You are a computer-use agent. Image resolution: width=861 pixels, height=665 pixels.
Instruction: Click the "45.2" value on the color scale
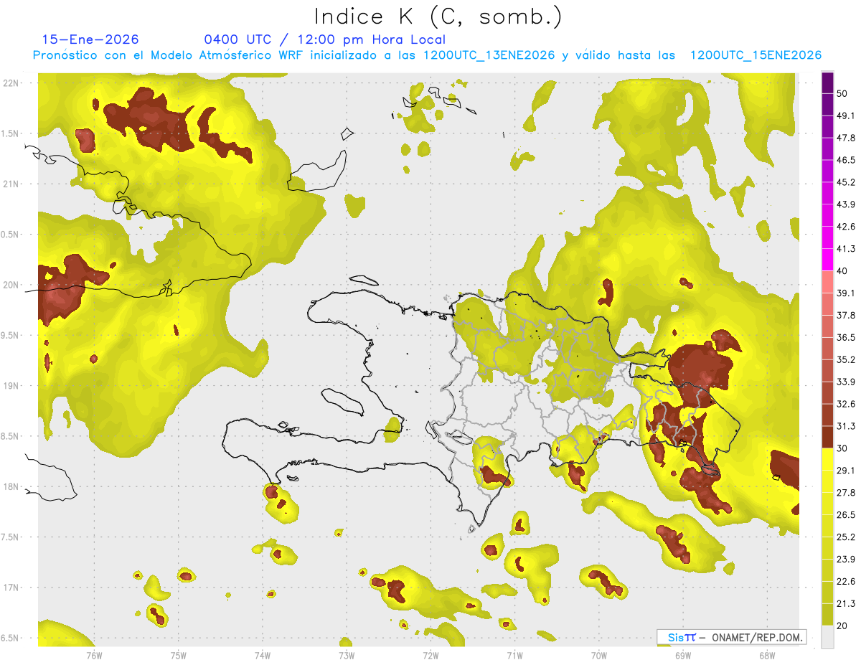(845, 182)
